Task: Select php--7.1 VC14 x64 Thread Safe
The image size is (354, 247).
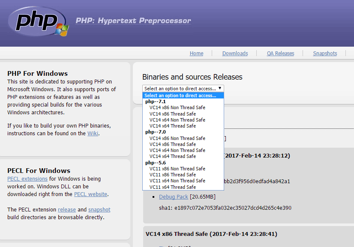Action: 172,126
